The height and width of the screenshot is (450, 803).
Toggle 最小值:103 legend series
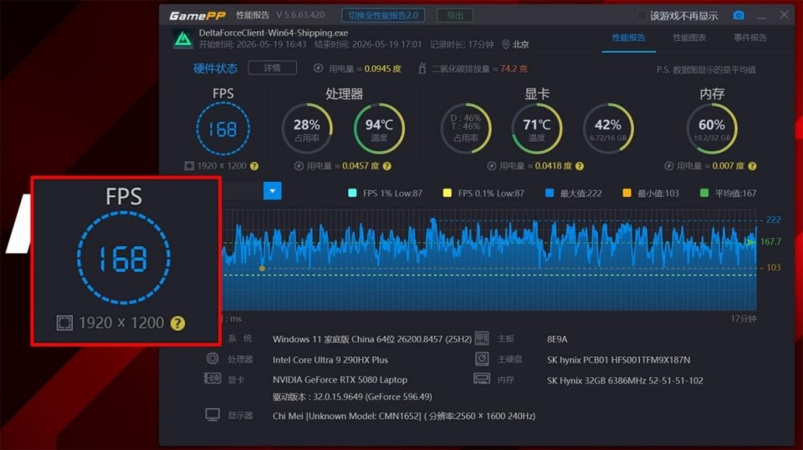point(651,194)
